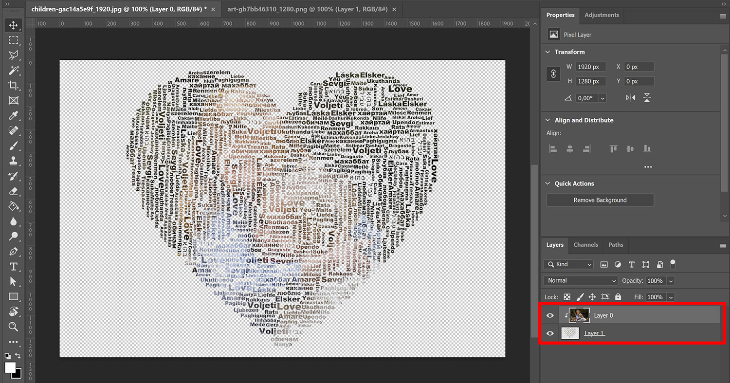Select the Horizontal Type tool
Image resolution: width=730 pixels, height=383 pixels.
tap(13, 266)
